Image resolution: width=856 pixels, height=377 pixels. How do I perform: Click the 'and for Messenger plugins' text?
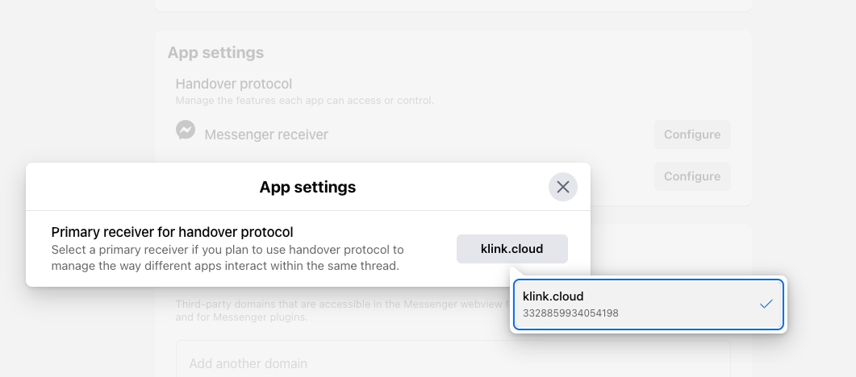[241, 317]
